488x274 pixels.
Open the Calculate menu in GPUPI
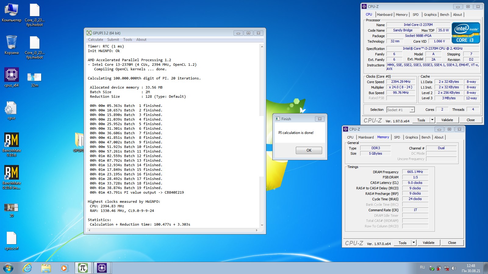pos(95,40)
